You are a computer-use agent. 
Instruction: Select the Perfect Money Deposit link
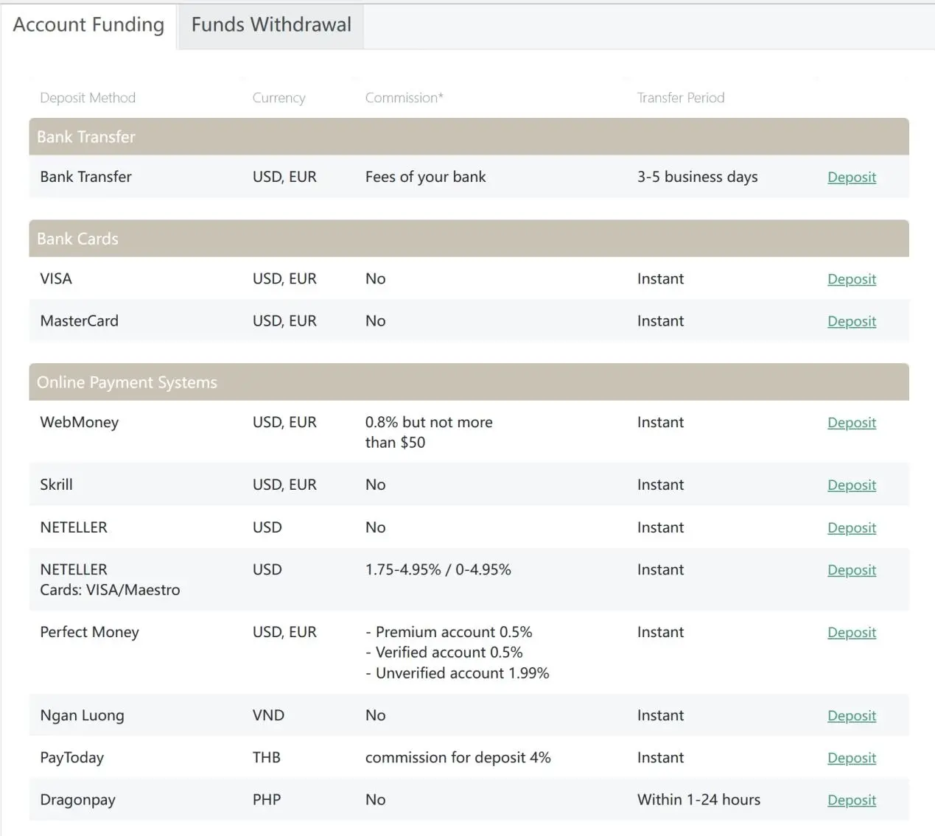(852, 633)
